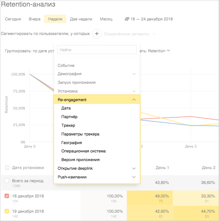Choose Трекер under Re-engagement
This screenshot has height=221, width=219.
(x=68, y=125)
